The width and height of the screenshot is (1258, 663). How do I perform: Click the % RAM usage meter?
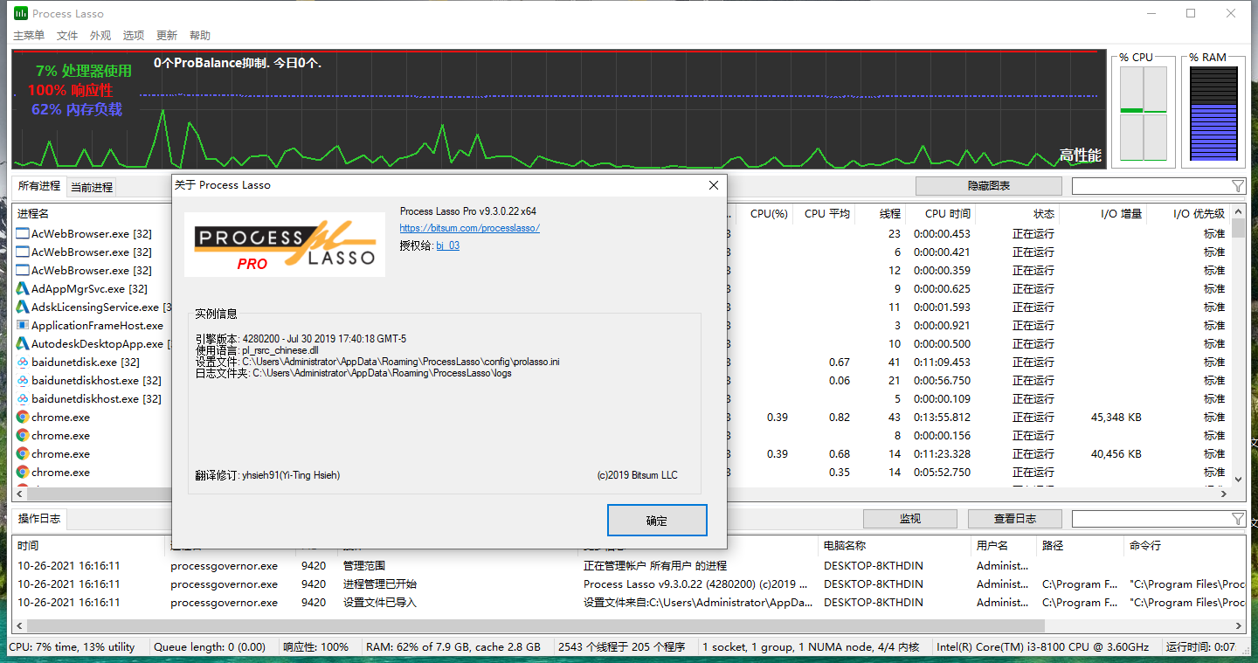click(x=1213, y=114)
